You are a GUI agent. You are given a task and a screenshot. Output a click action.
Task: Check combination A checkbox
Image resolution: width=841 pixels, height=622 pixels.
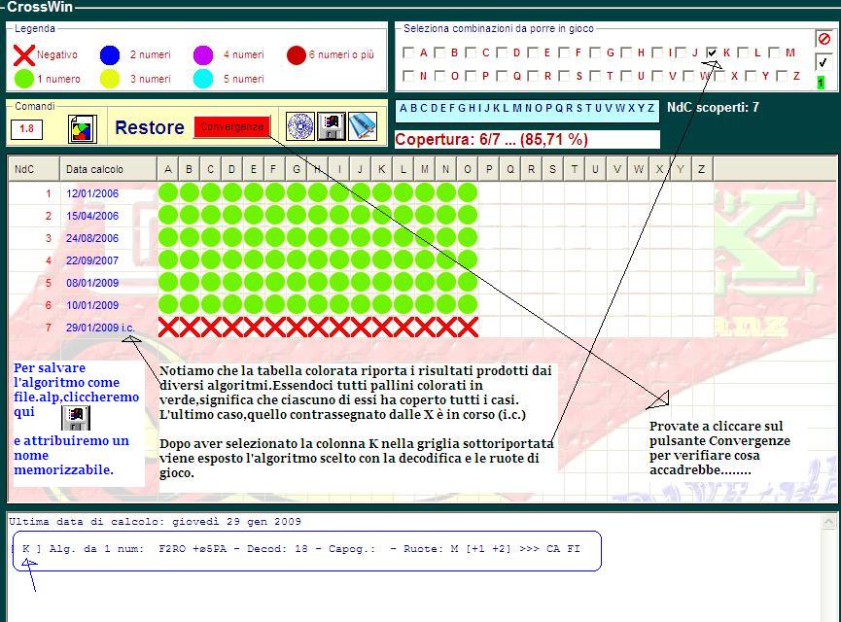click(x=408, y=52)
